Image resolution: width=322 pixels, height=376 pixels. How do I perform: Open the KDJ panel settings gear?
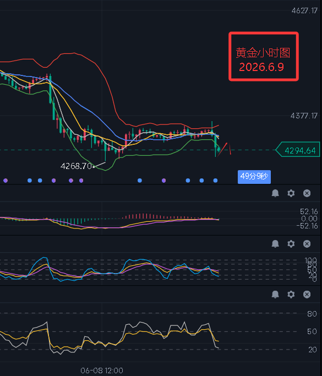point(291,244)
